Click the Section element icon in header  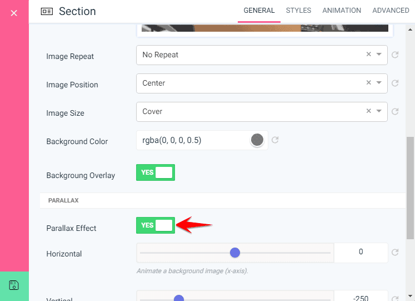(47, 12)
